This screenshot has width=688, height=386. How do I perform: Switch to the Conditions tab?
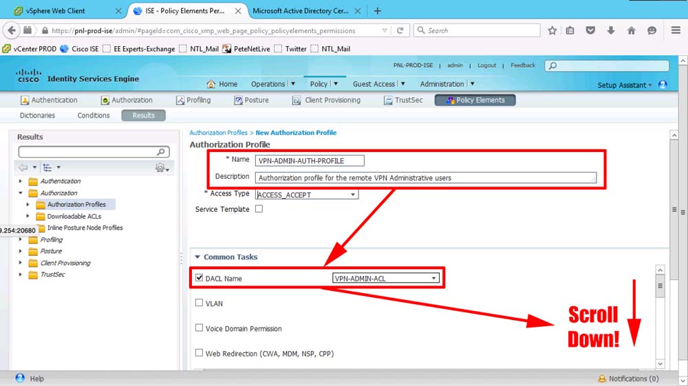coord(94,116)
